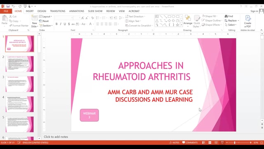Image resolution: width=264 pixels, height=149 pixels.
Task: Toggle Strikethrough formatting
Action: pyautogui.click(x=73, y=24)
